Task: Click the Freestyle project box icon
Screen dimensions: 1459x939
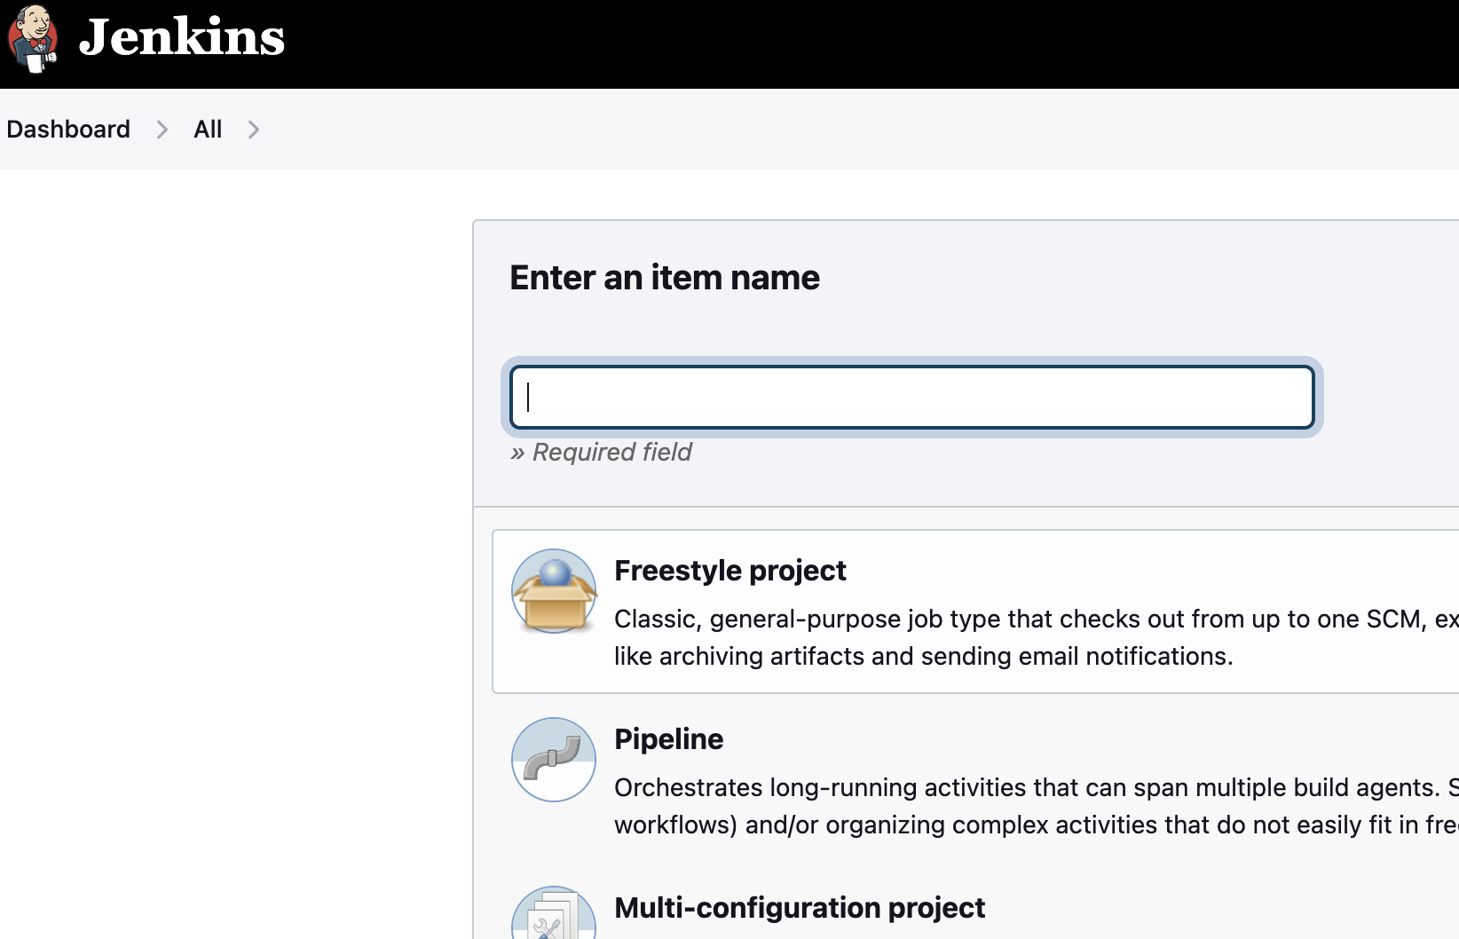Action: (554, 591)
